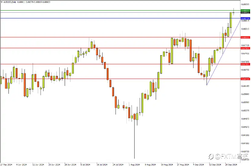This screenshot has width=251, height=167.
Task: Click the 24 Jul 2024 date label
Action: click(x=118, y=165)
